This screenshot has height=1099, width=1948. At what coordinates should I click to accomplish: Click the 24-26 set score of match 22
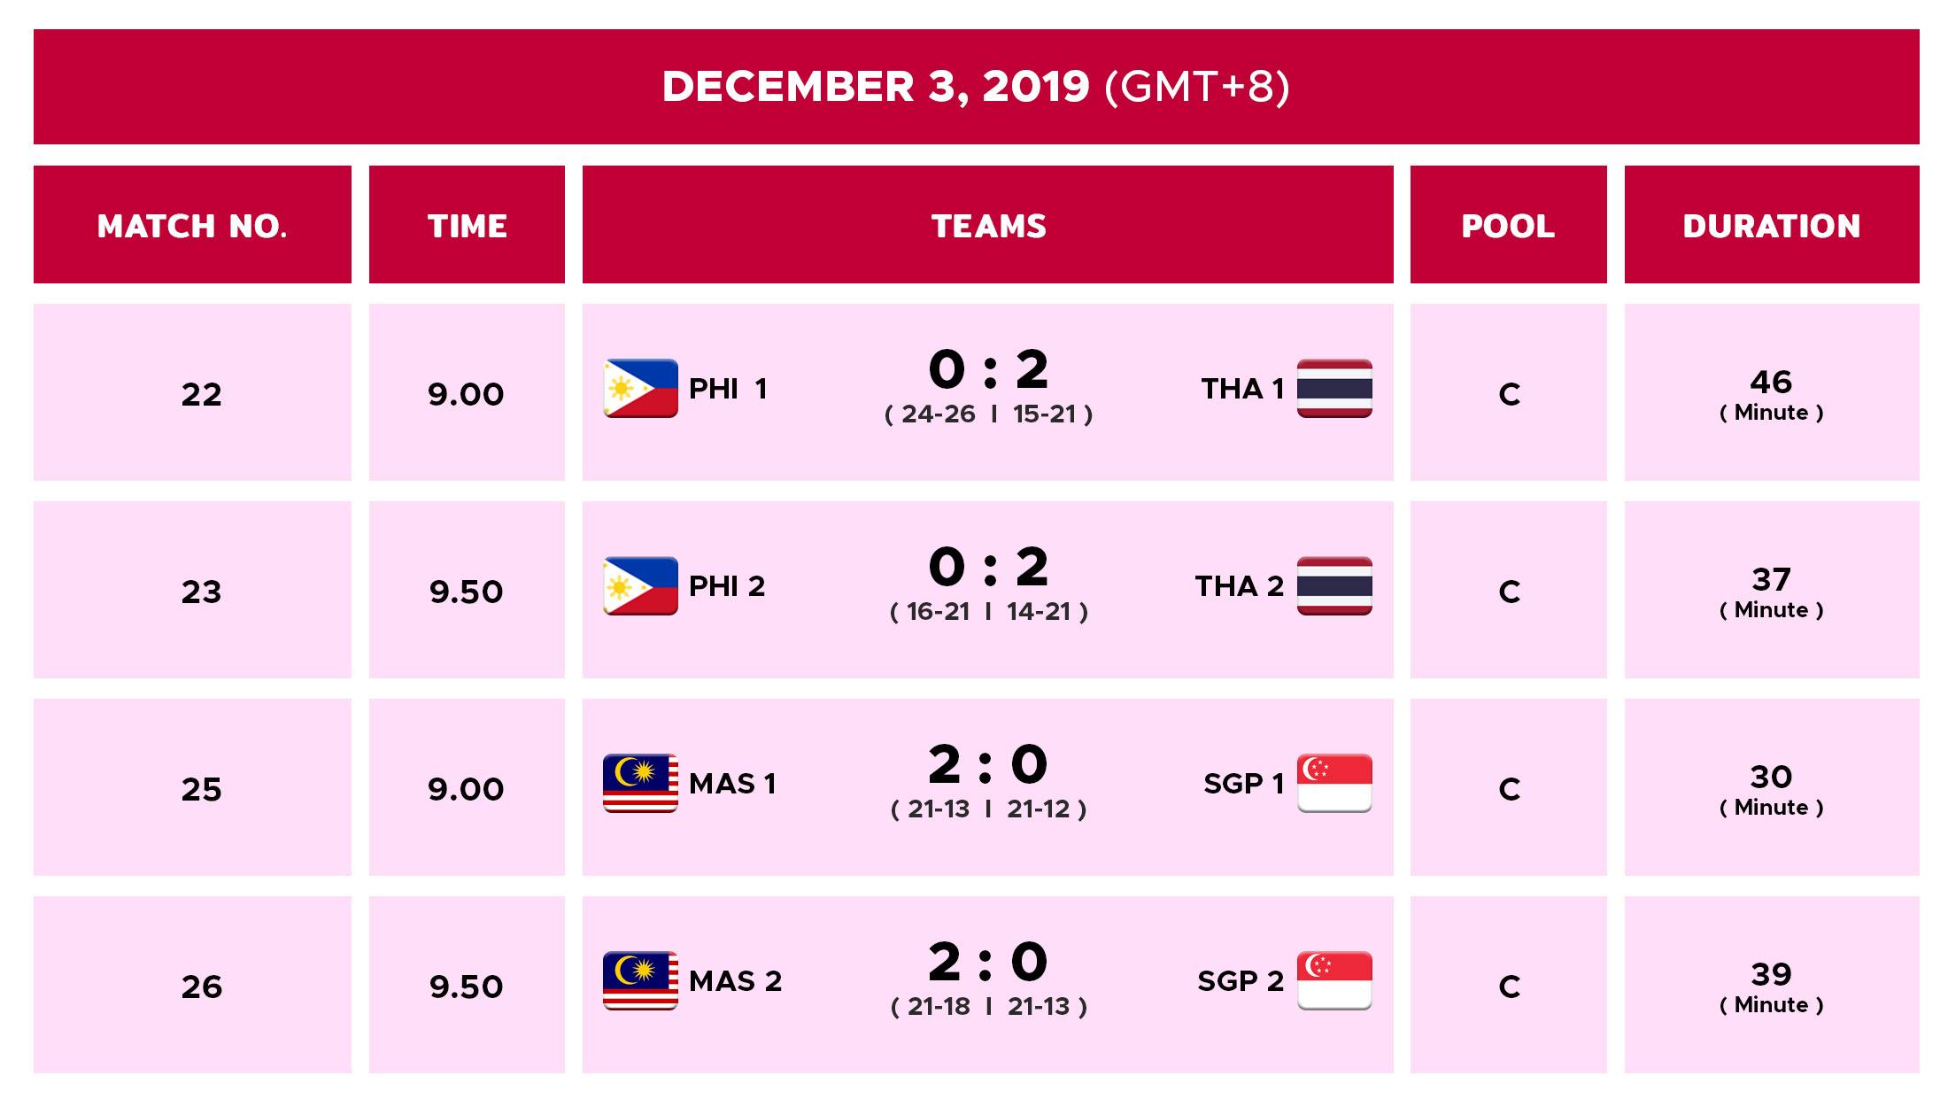tap(938, 414)
